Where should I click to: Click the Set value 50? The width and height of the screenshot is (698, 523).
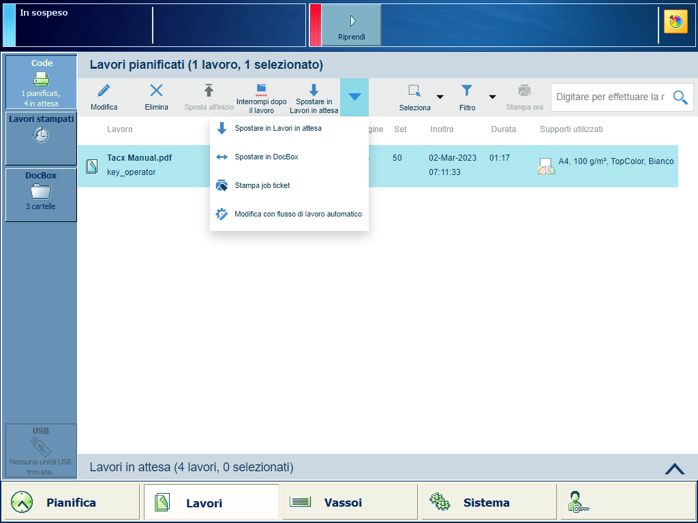[397, 158]
